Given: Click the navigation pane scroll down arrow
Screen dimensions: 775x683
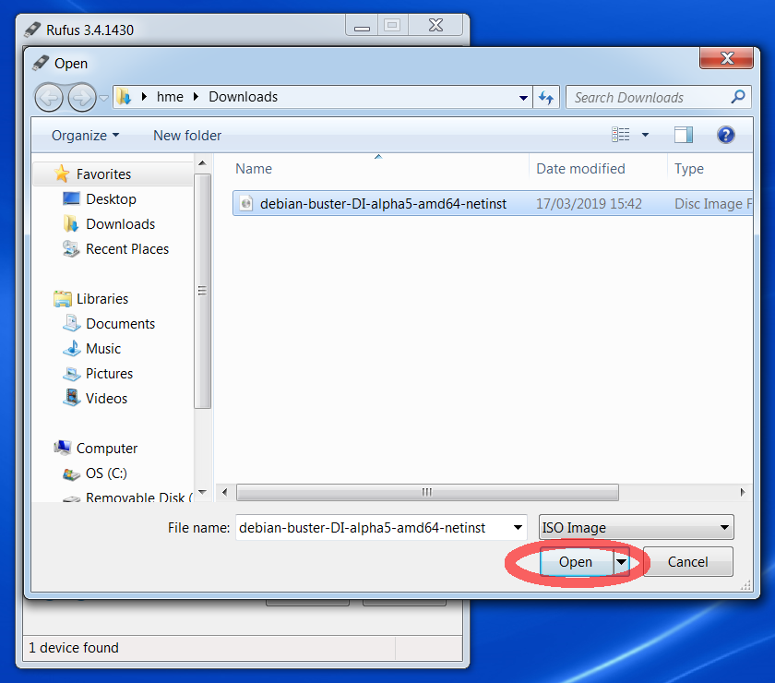Looking at the screenshot, I should coord(202,492).
